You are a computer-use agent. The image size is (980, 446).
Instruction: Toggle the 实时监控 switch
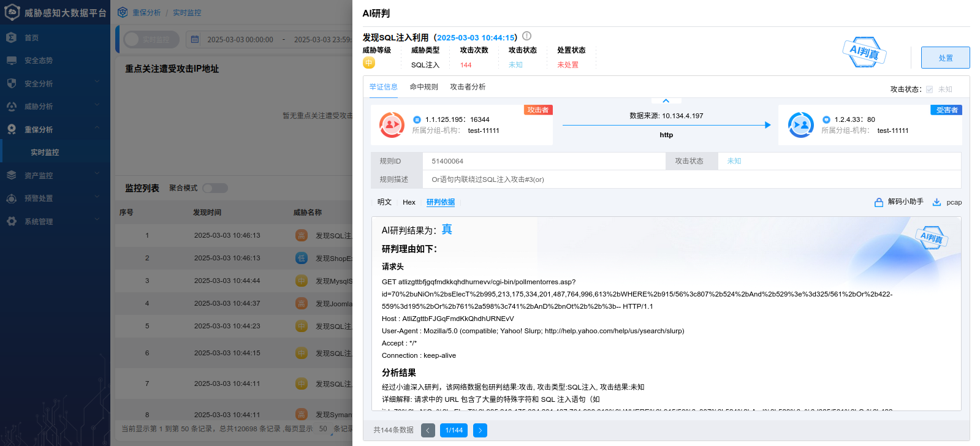pos(148,39)
